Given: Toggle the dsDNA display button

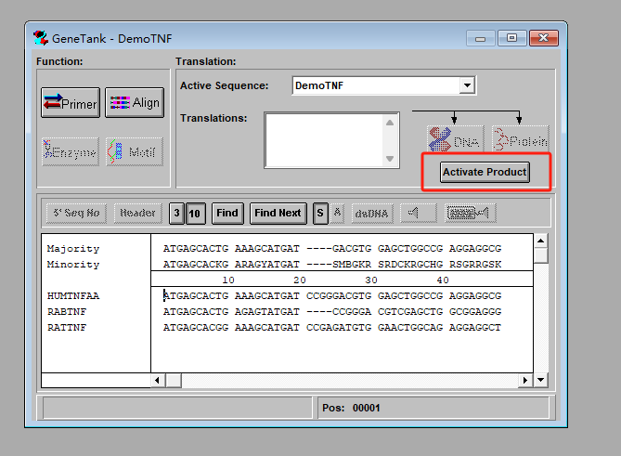Looking at the screenshot, I should (372, 214).
